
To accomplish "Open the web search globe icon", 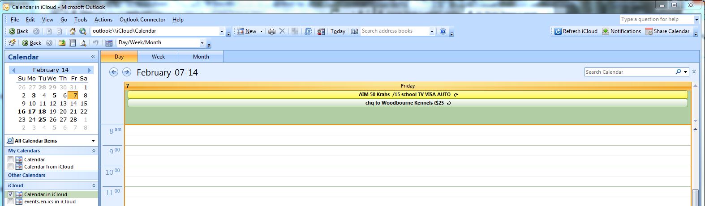I will click(x=82, y=31).
